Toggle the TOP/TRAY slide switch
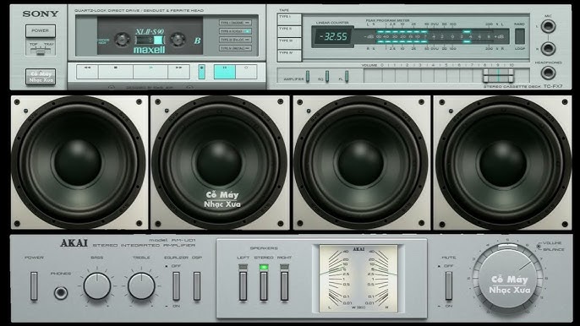The image size is (580, 326). coord(41,52)
